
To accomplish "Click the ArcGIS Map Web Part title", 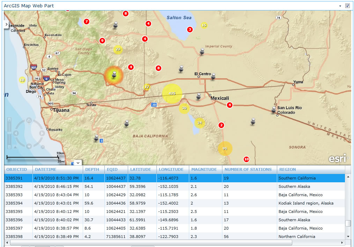I will pos(29,6).
